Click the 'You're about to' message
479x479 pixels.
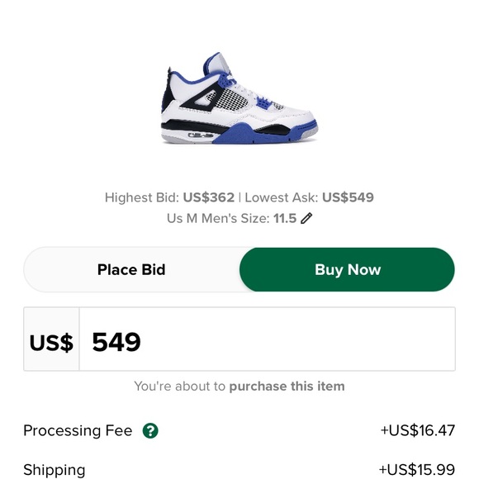pyautogui.click(x=180, y=387)
